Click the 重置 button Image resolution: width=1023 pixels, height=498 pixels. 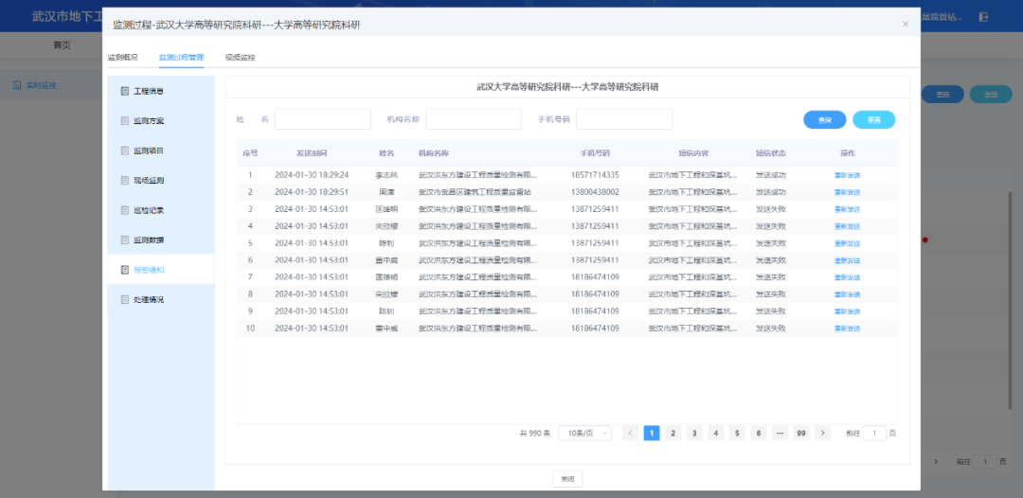point(873,120)
